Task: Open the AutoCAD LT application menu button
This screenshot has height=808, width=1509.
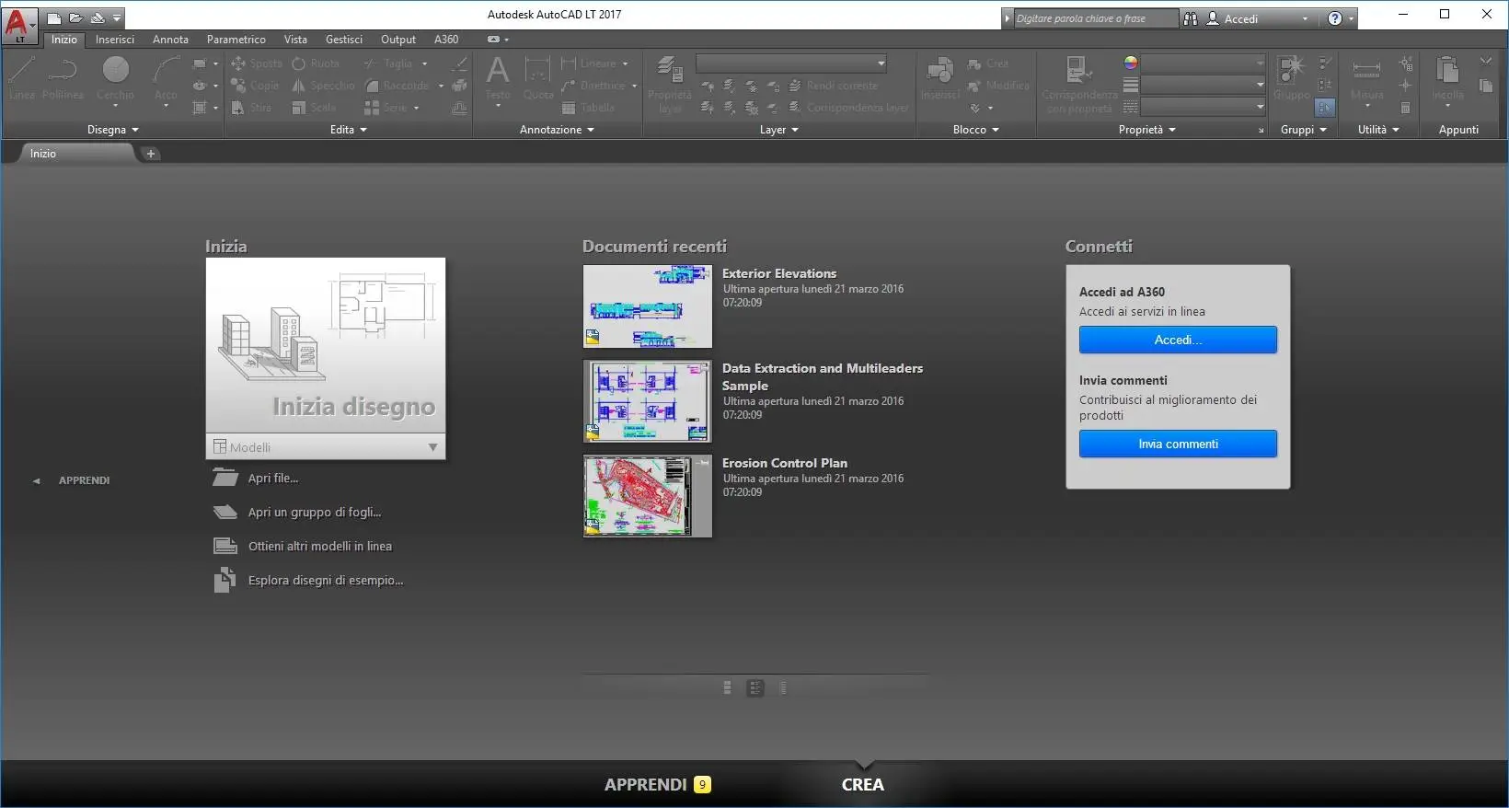Action: 18,25
